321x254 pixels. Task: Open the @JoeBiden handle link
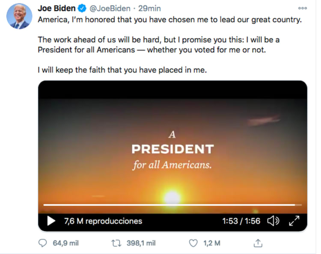coord(110,9)
